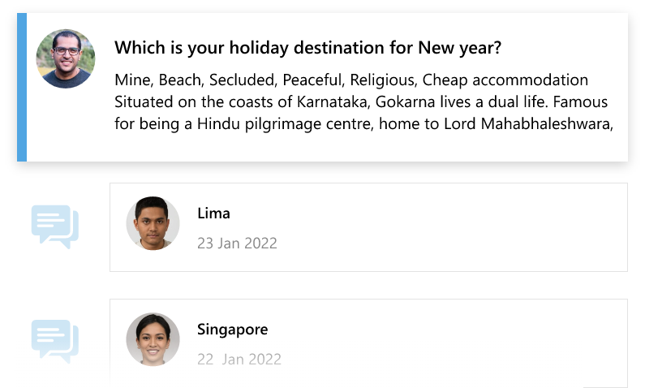The height and width of the screenshot is (388, 645).
Task: Click the comment bubble icon beside Singapore
Action: (x=54, y=342)
